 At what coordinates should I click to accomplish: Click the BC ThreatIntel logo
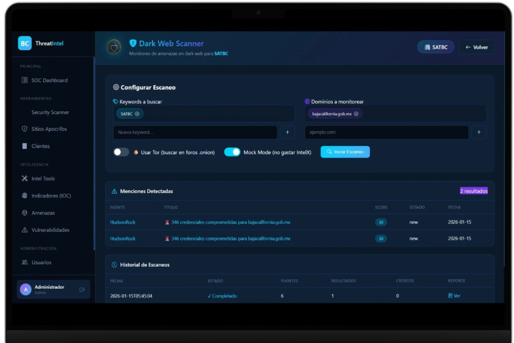click(x=41, y=43)
